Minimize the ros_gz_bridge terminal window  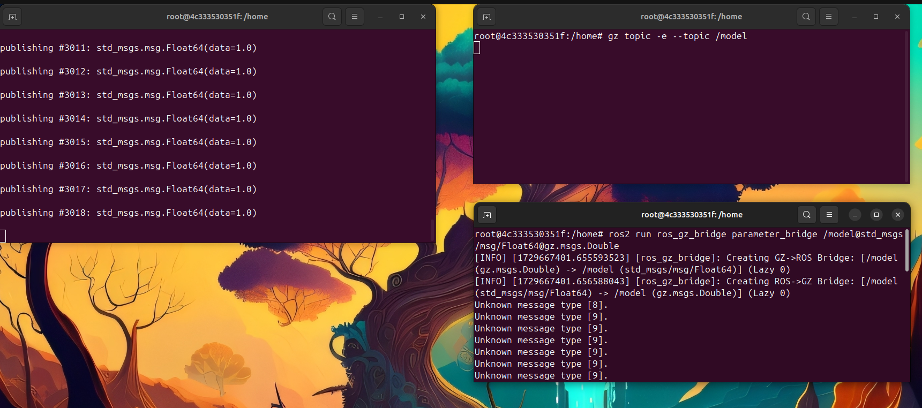click(855, 215)
